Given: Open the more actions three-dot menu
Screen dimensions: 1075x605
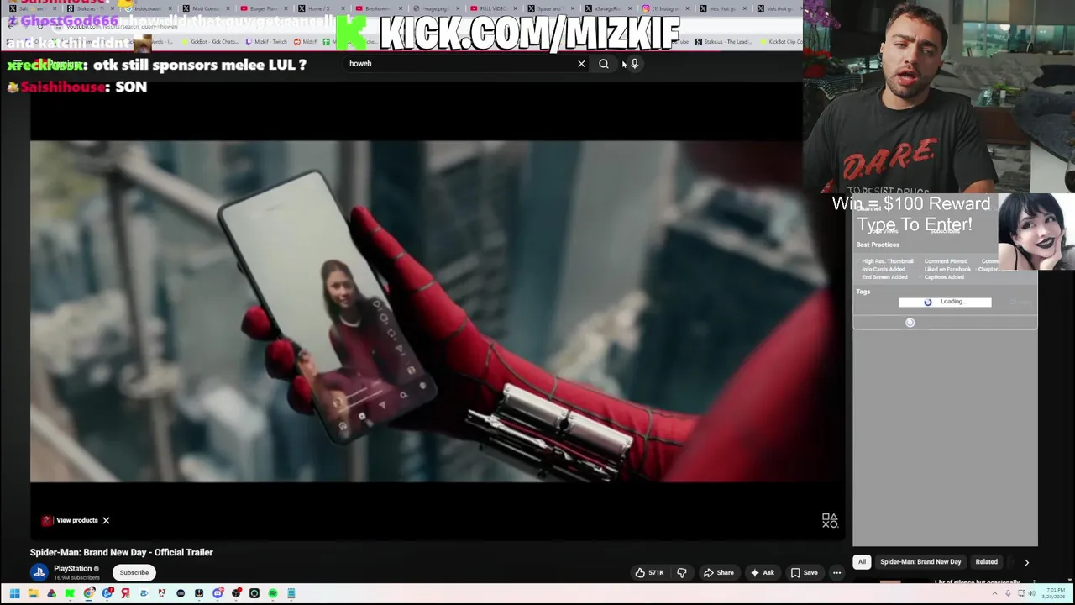Looking at the screenshot, I should coord(836,573).
